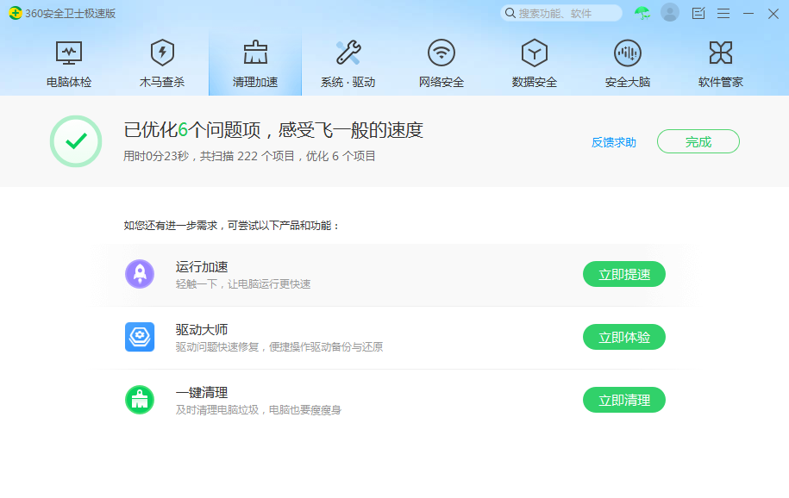The height and width of the screenshot is (498, 789).
Task: Switch to 安全大脑 tab label
Action: (628, 82)
